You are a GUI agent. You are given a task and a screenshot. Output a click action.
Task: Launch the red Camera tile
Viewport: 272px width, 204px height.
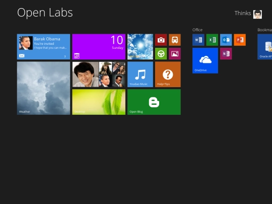(x=161, y=40)
